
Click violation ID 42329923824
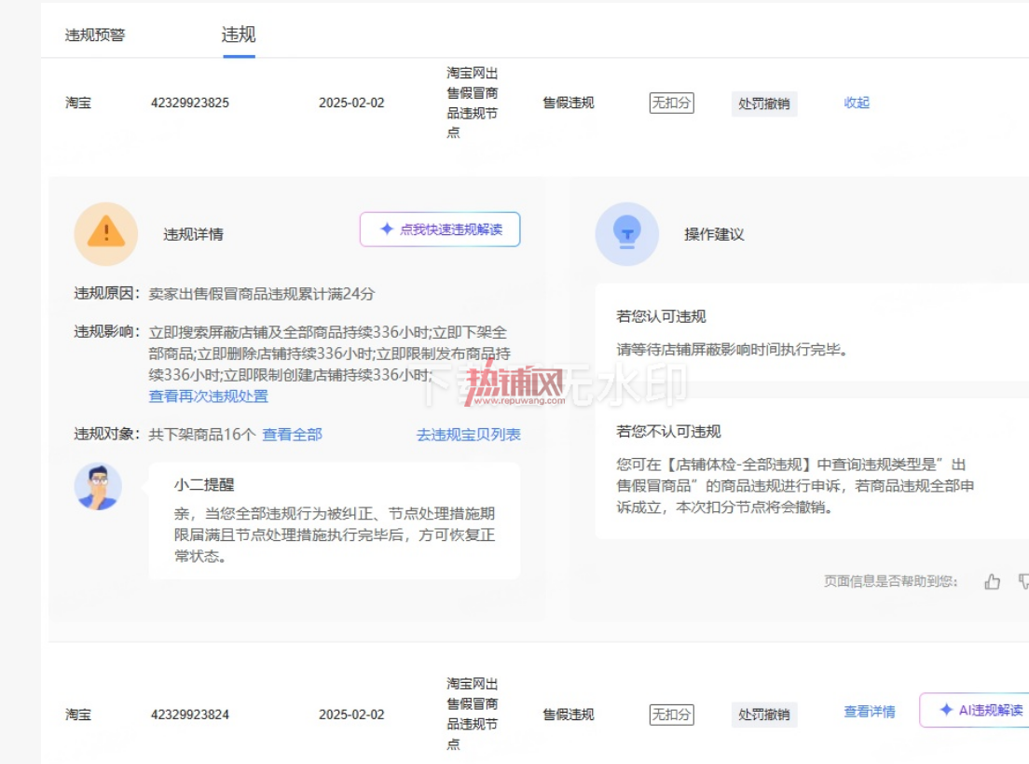click(x=189, y=714)
